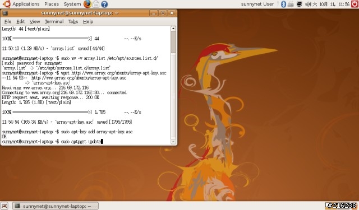
Task: Click the 'sudo aptpget update' command line
Action: coord(52,142)
